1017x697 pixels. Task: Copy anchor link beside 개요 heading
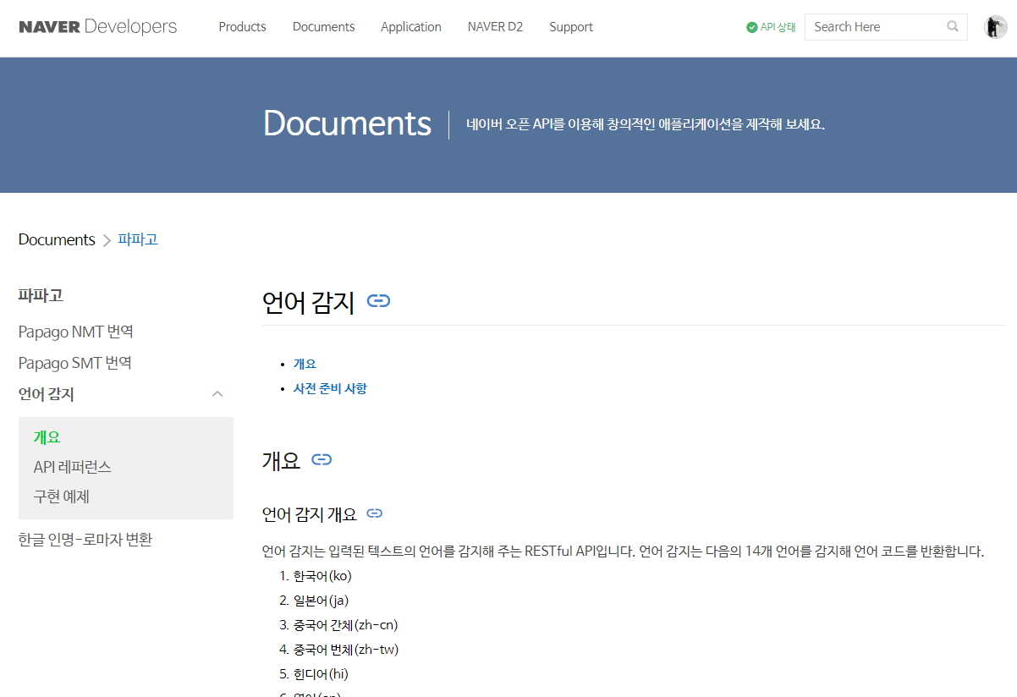[x=322, y=460]
